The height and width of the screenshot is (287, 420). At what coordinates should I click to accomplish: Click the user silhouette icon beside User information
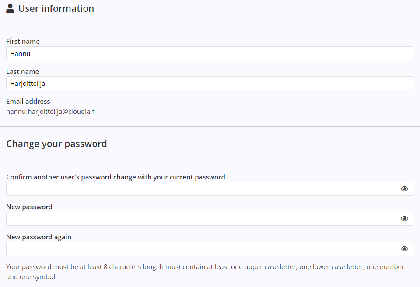(10, 8)
